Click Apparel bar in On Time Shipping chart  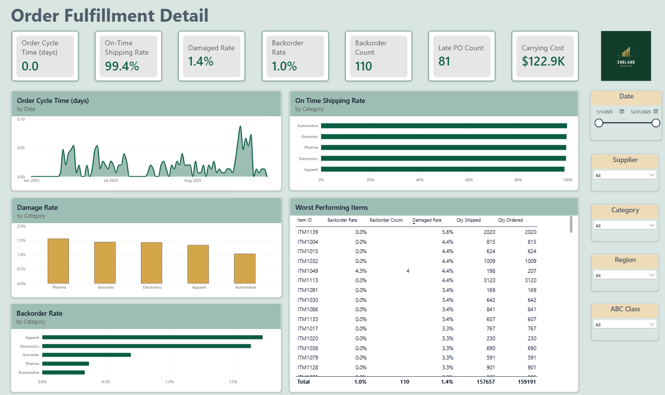(443, 169)
